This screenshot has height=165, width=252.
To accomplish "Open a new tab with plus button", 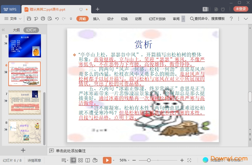I will pyautogui.click(x=97, y=9).
